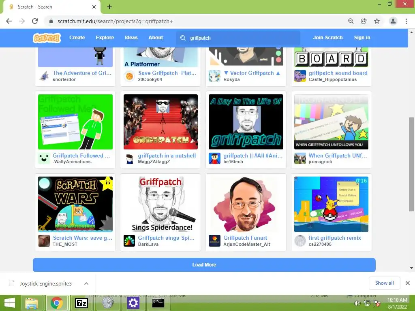Click the clock showing 10:10 AM
Screen dimensions: 415x311
click(397, 300)
